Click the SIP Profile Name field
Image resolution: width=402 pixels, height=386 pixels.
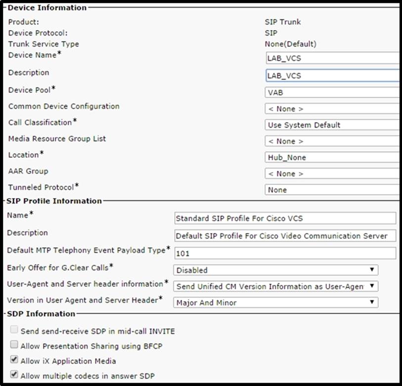tap(285, 218)
